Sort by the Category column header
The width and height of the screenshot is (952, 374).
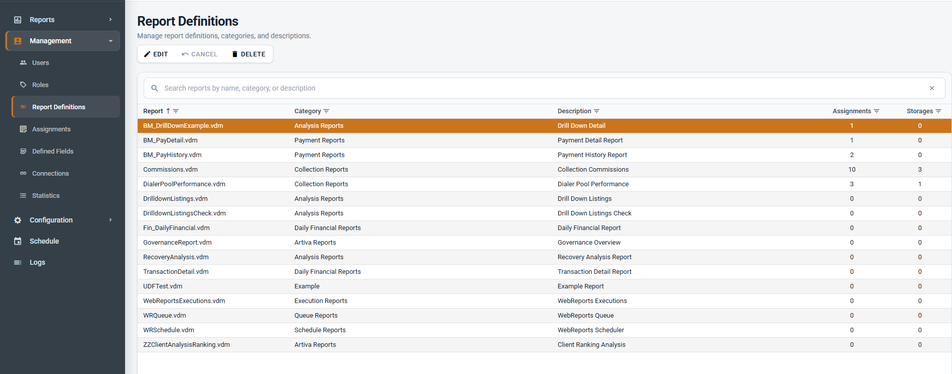coord(308,111)
